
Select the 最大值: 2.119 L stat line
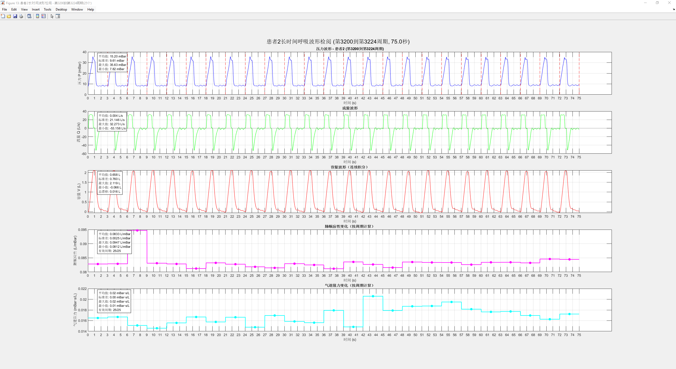coord(109,183)
